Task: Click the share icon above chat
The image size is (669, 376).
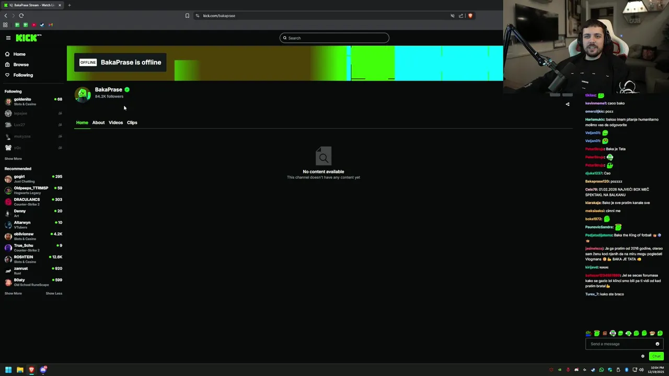Action: tap(568, 104)
